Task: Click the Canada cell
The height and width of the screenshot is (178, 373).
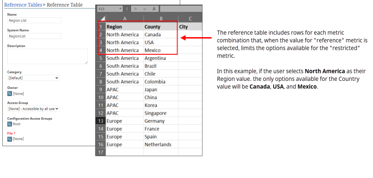Action: (x=161, y=34)
